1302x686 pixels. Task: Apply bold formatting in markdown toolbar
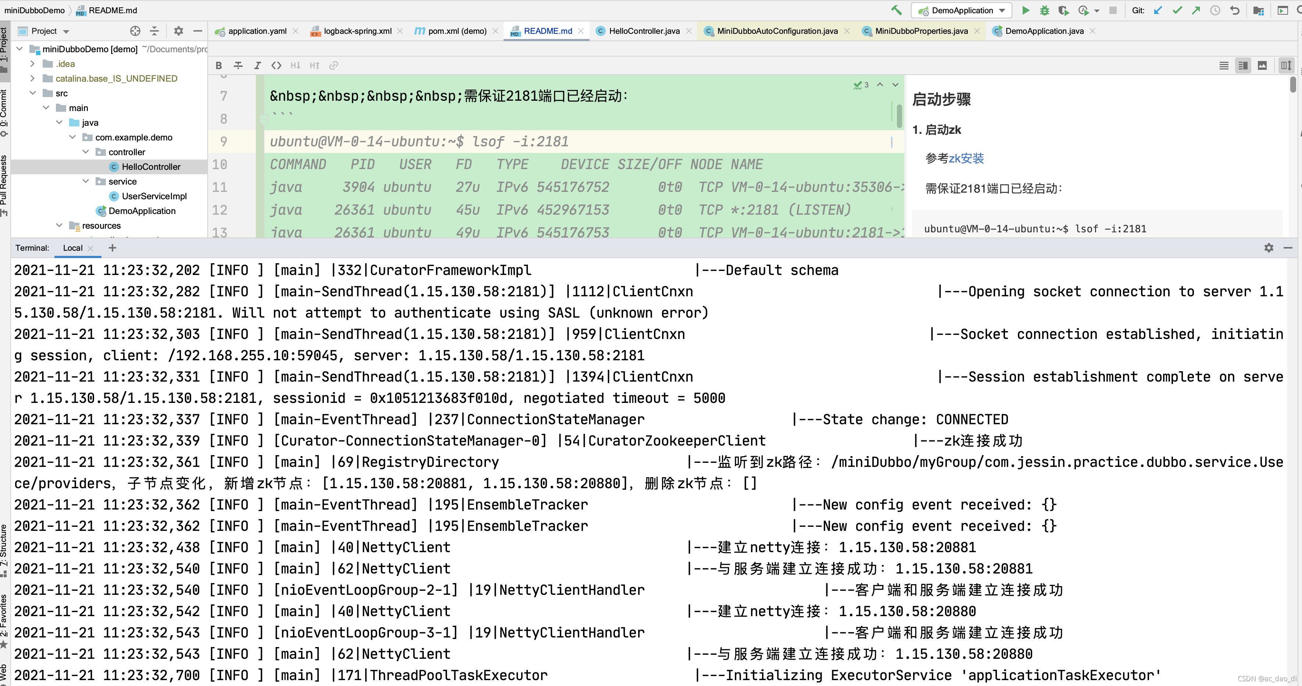pos(218,65)
